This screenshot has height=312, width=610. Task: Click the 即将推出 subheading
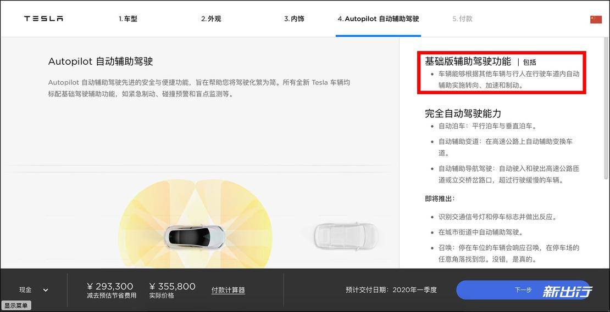tap(440, 198)
